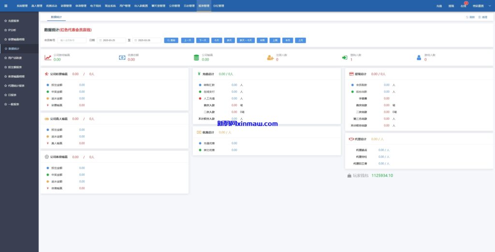
Task: Open 日报表 in the left sidebar
Action: (x=12, y=95)
